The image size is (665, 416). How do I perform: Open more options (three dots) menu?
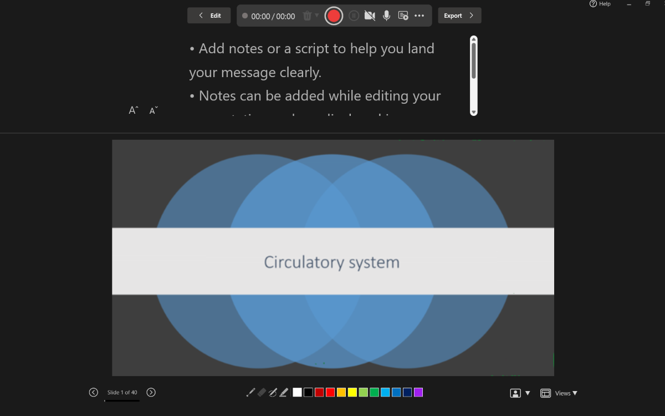[419, 16]
